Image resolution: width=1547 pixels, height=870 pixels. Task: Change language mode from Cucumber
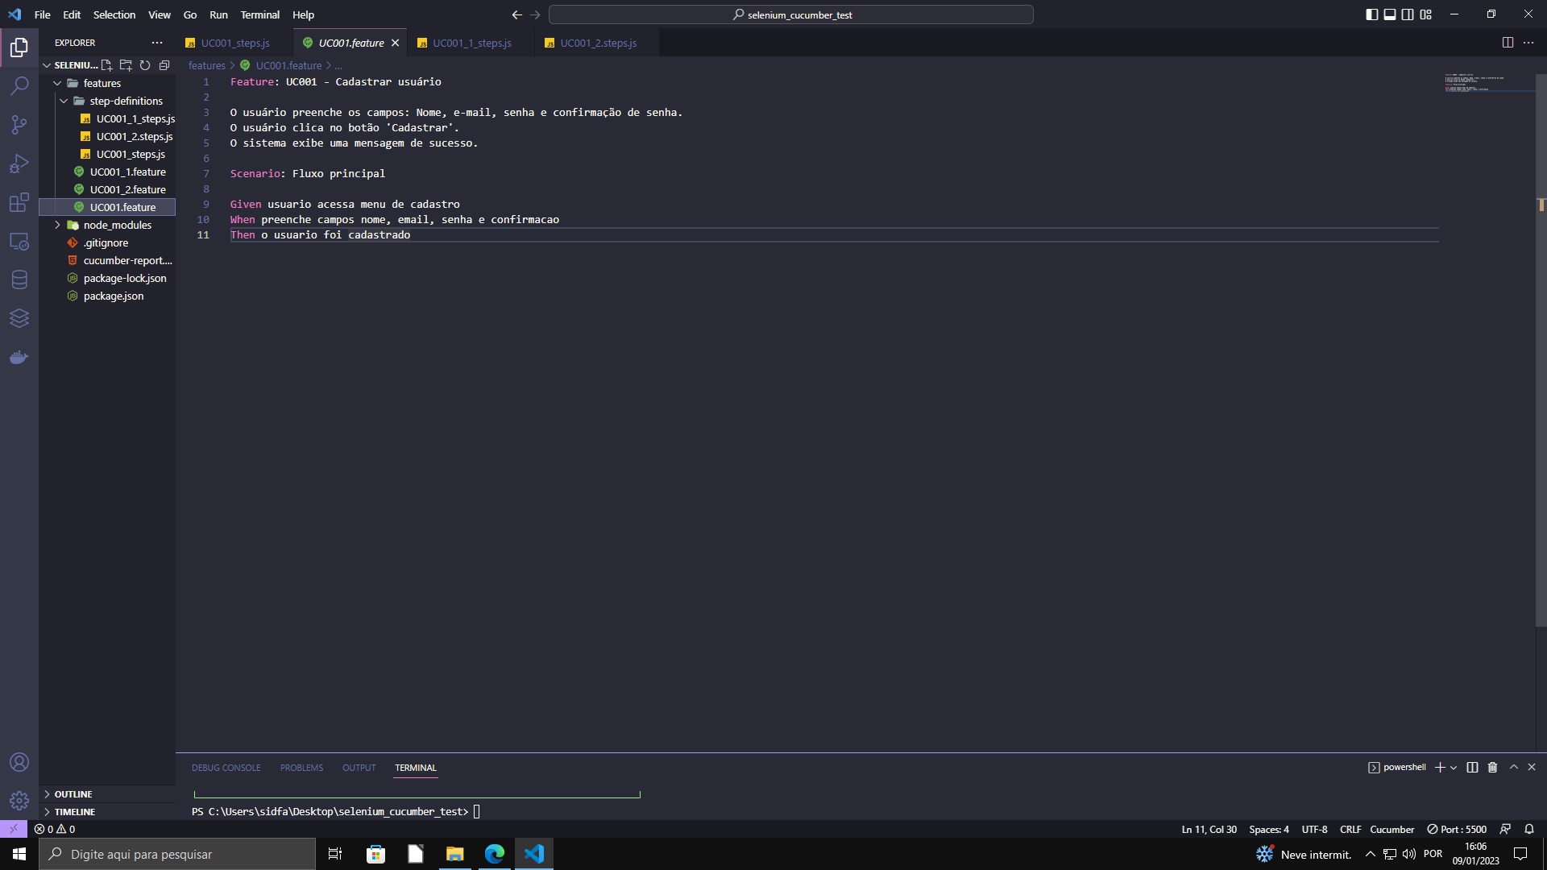(x=1391, y=829)
